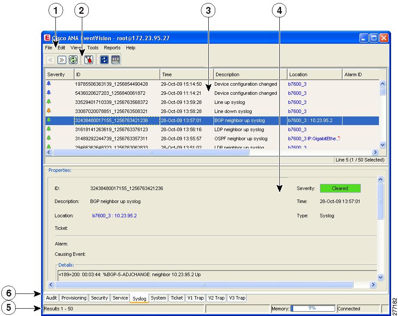Open the Help menu
Image resolution: width=398 pixels, height=316 pixels.
(x=130, y=48)
